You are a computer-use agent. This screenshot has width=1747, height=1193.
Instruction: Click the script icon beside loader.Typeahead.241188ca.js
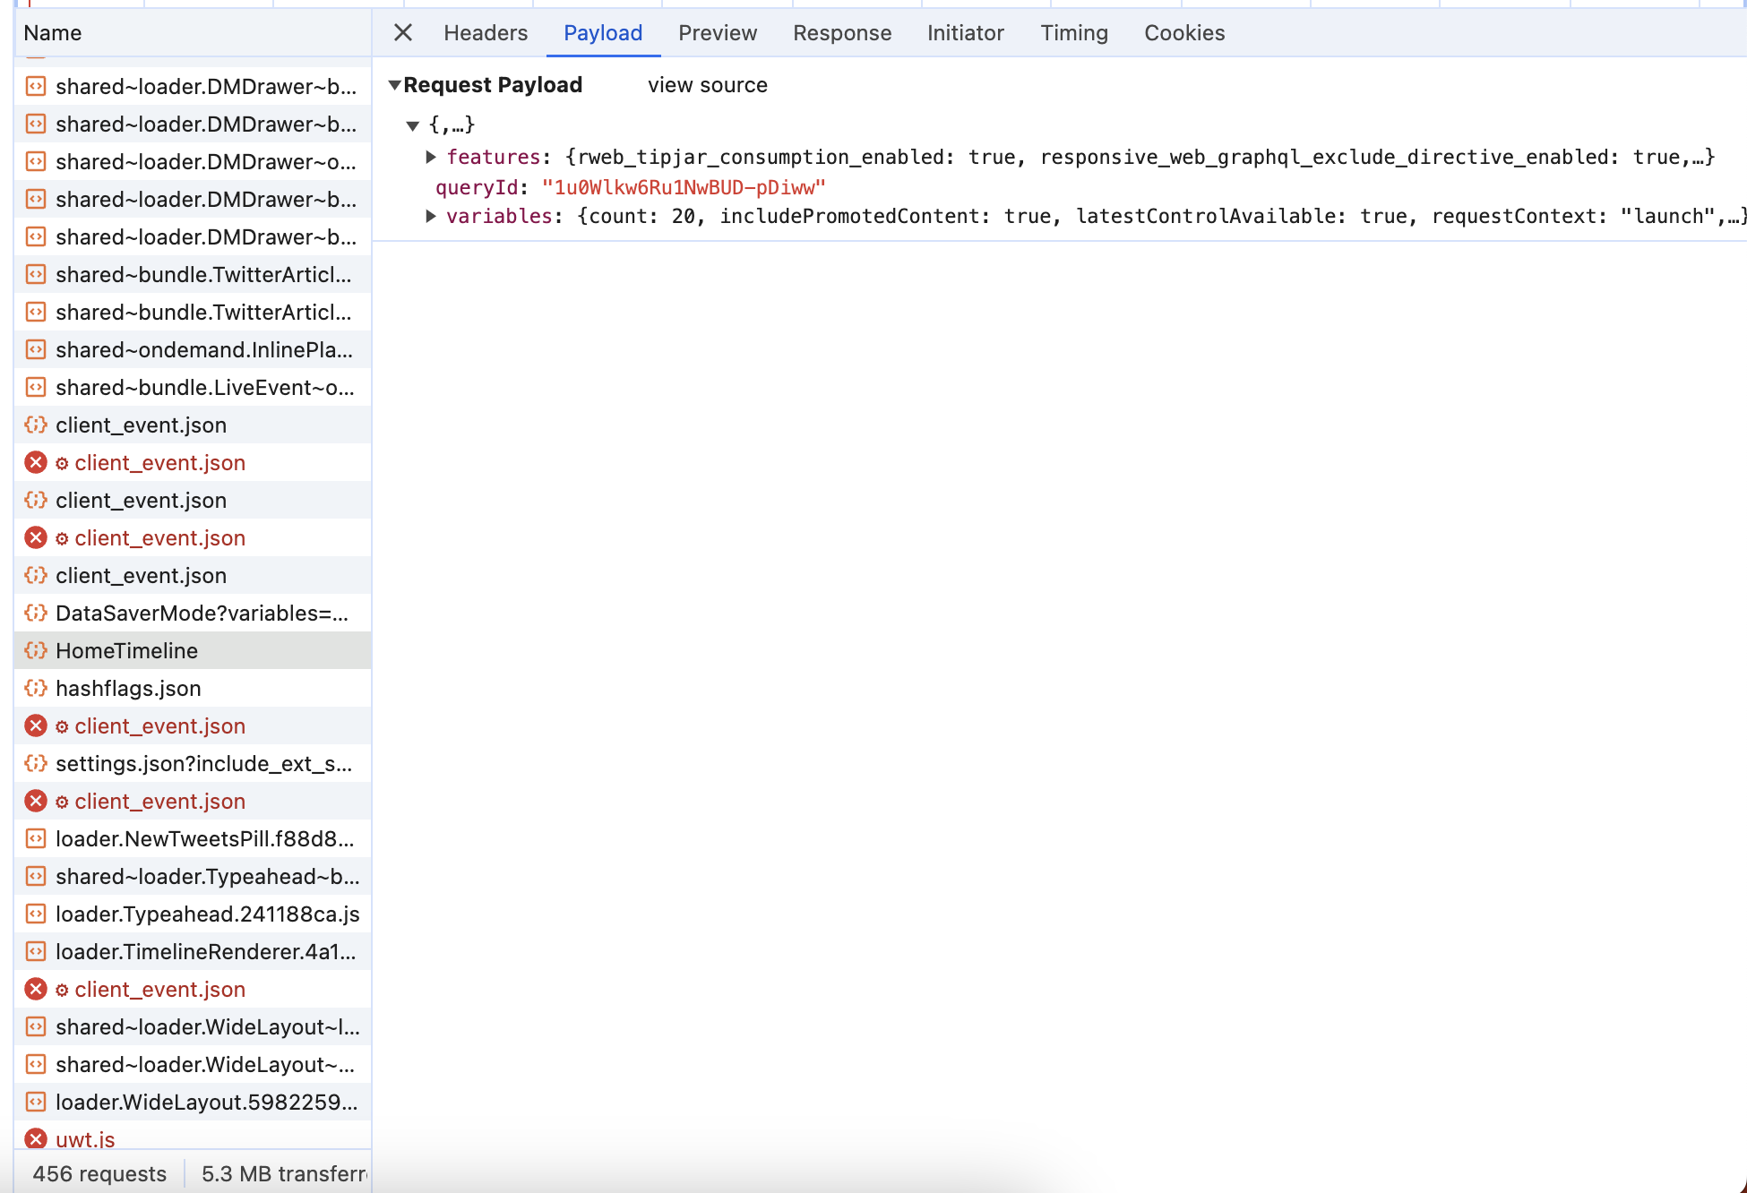tap(36, 914)
